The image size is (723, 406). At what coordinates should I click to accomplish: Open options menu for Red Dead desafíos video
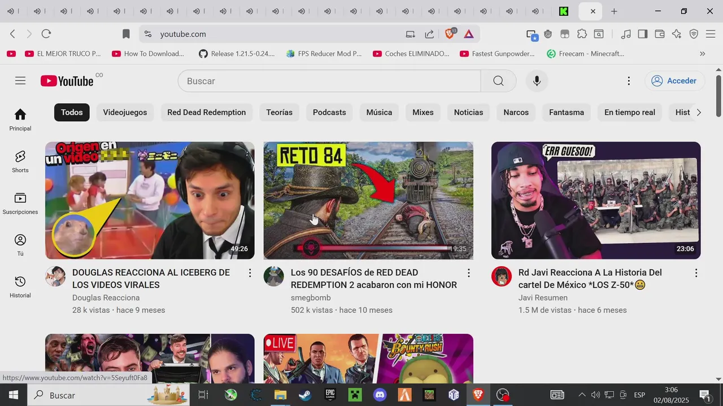(x=468, y=273)
